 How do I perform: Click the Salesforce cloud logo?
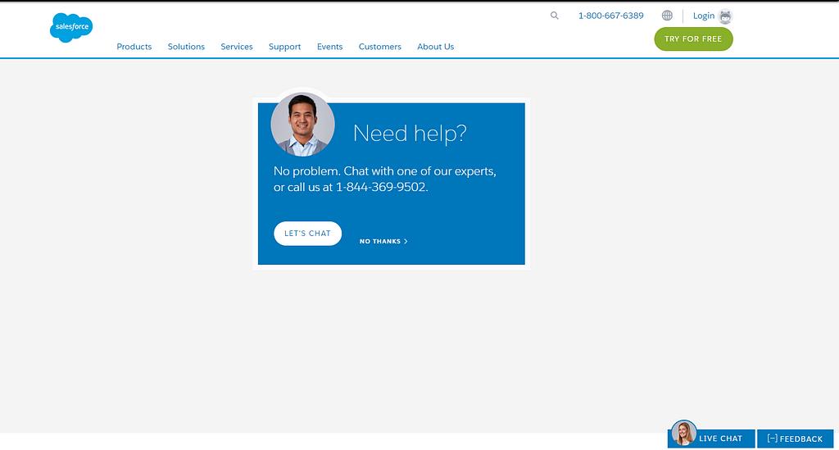coord(71,27)
